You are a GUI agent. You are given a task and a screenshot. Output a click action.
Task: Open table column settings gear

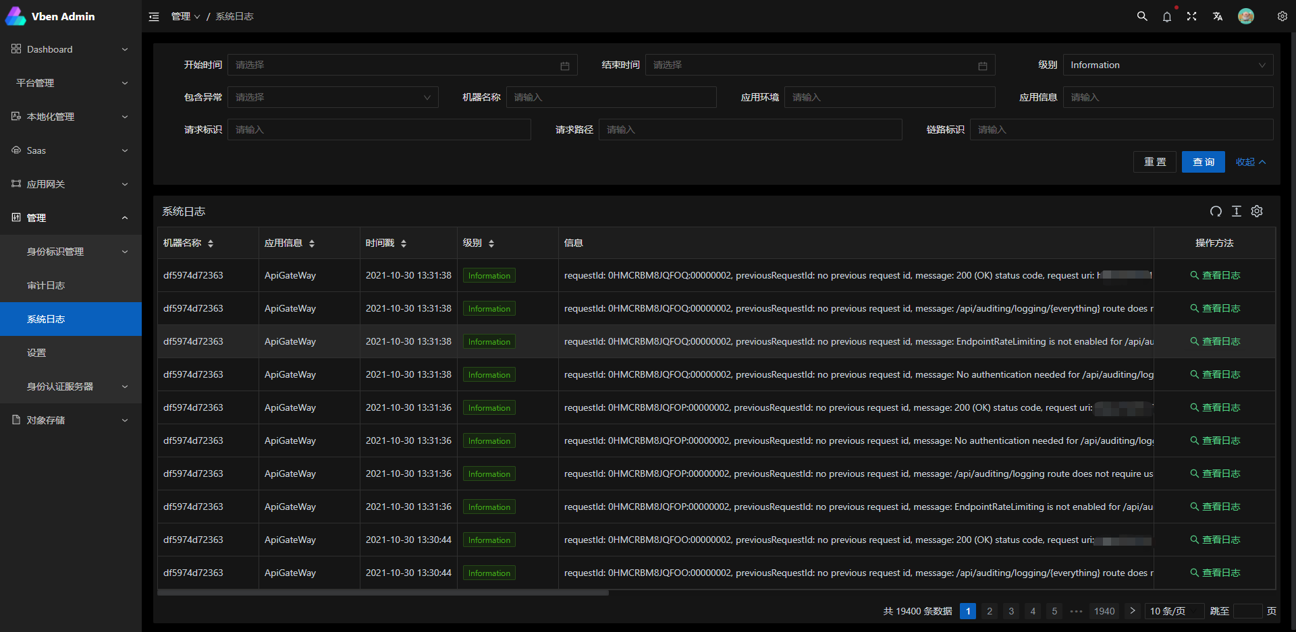click(x=1256, y=211)
